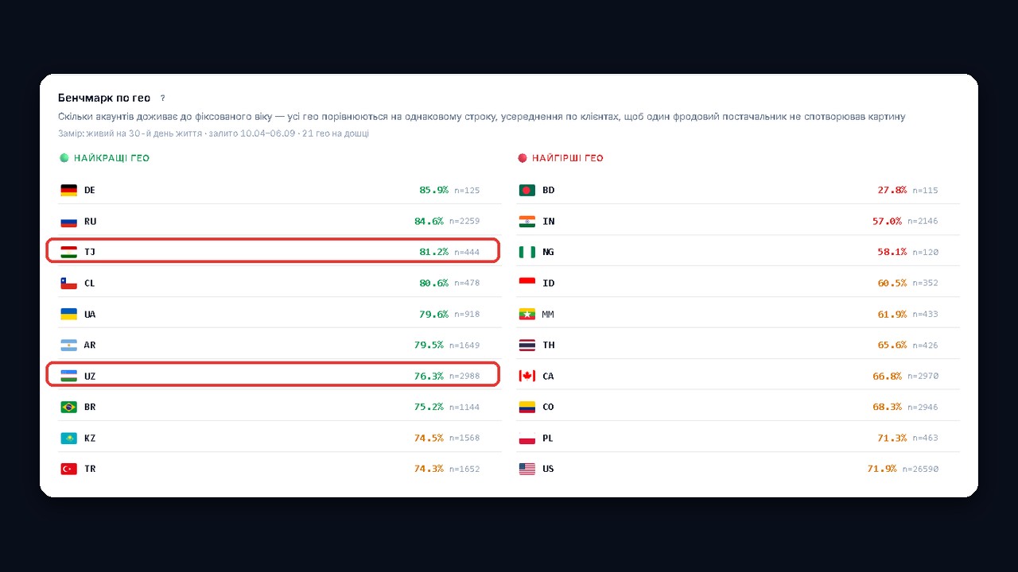Click the Chile flag in the CL row
1018x572 pixels.
[68, 284]
